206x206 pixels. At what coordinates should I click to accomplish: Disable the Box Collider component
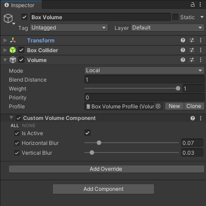pos(21,50)
